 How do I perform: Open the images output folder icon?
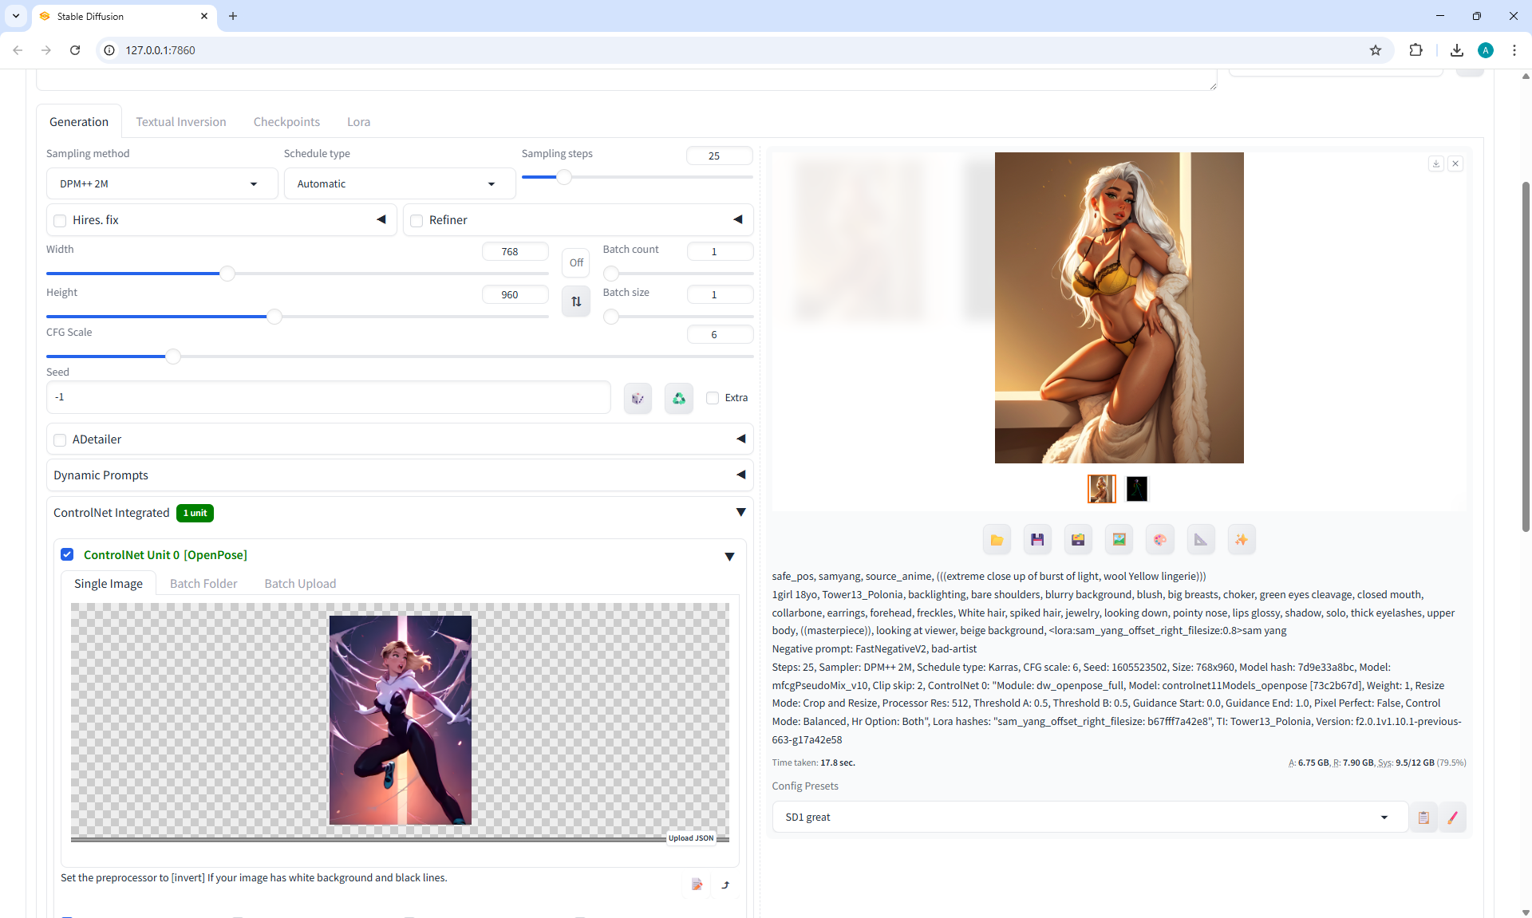point(997,540)
